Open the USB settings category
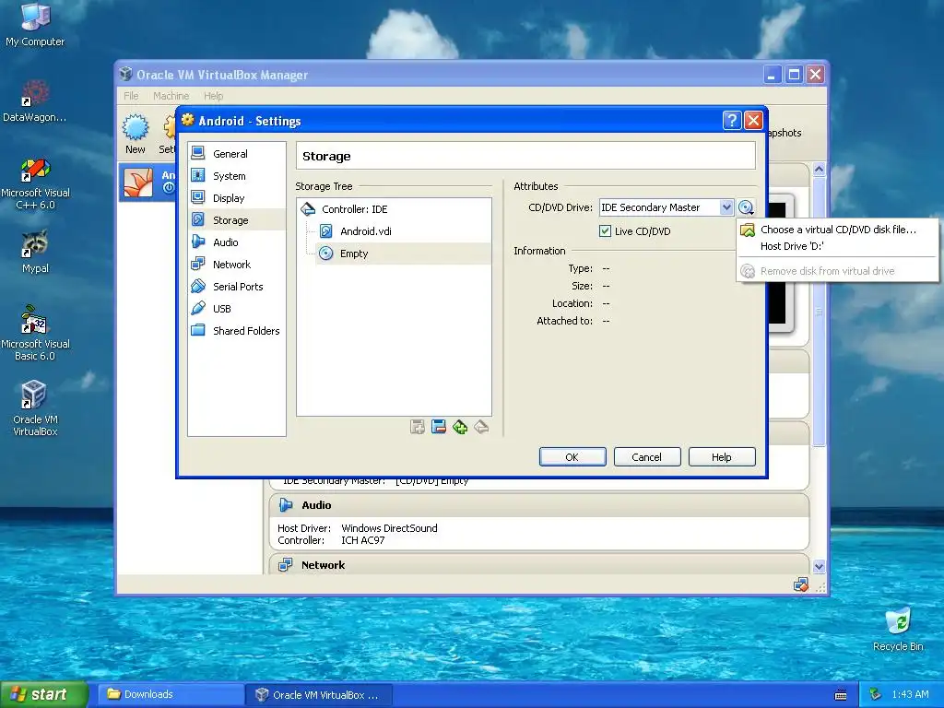Viewport: 944px width, 708px height. click(236, 309)
